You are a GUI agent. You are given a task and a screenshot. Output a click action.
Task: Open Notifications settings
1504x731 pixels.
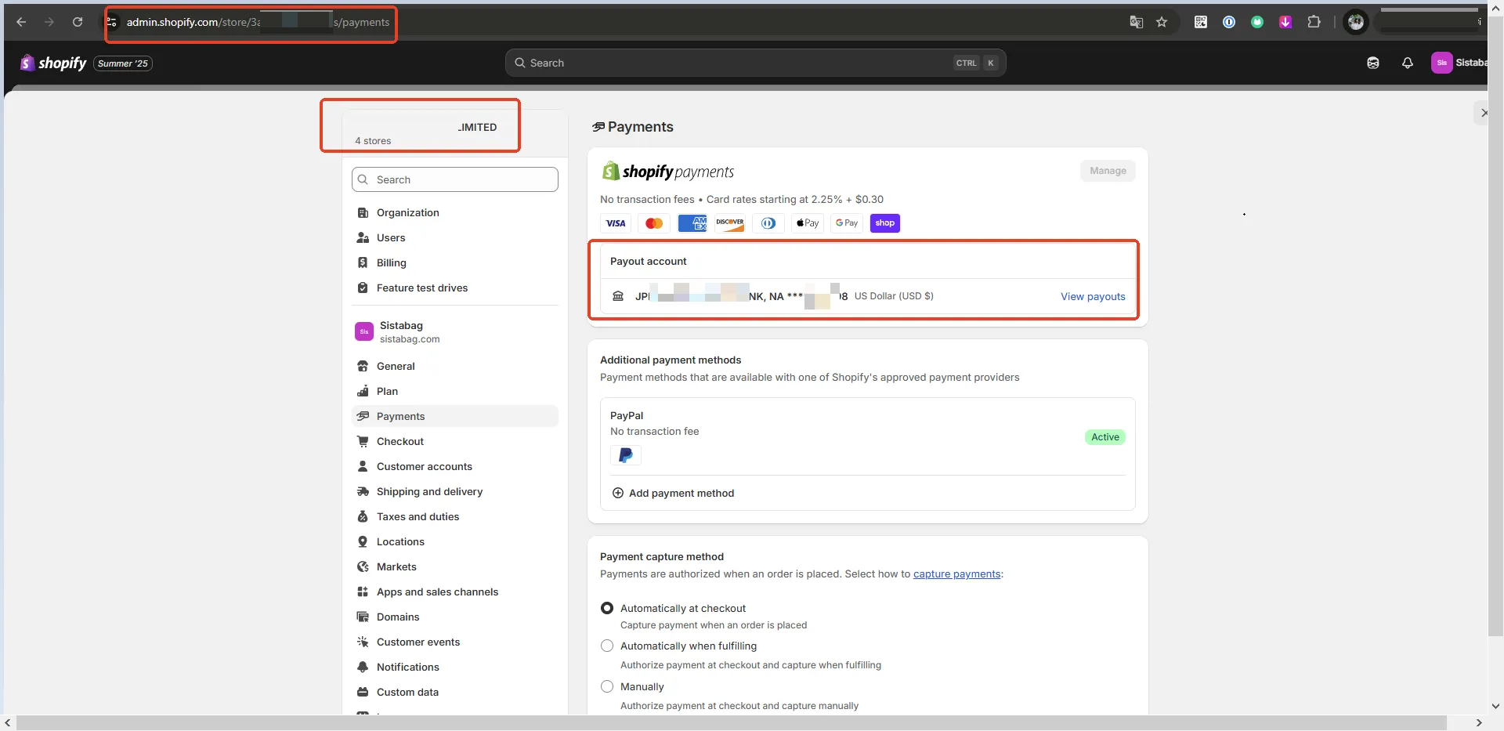point(455,667)
